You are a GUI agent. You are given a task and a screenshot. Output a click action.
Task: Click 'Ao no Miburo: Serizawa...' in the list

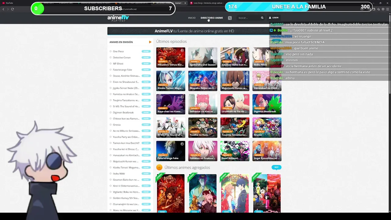(126, 131)
